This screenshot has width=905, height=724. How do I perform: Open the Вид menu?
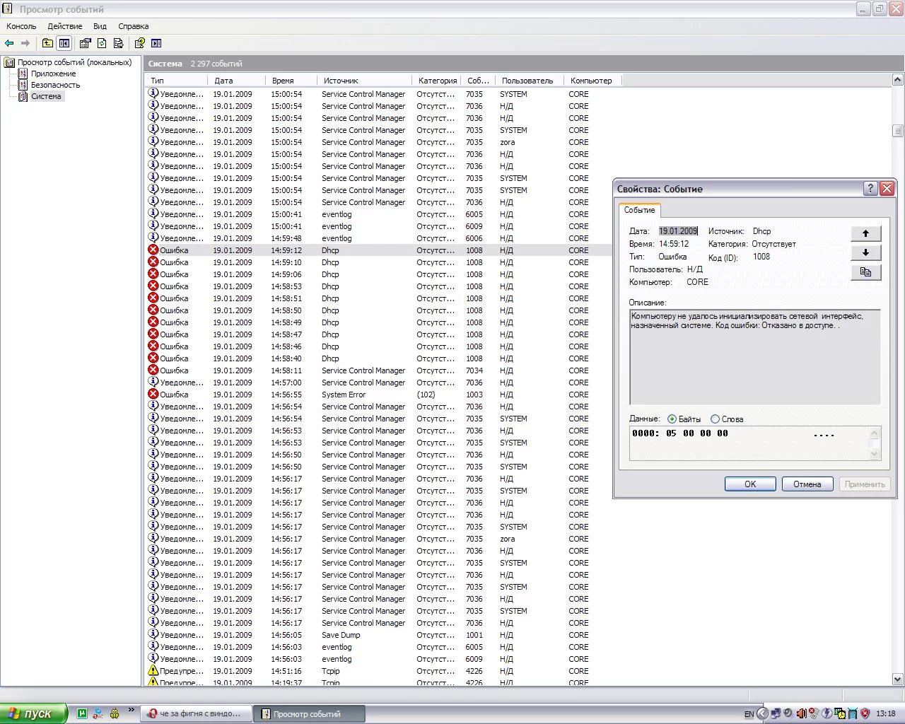coord(100,26)
